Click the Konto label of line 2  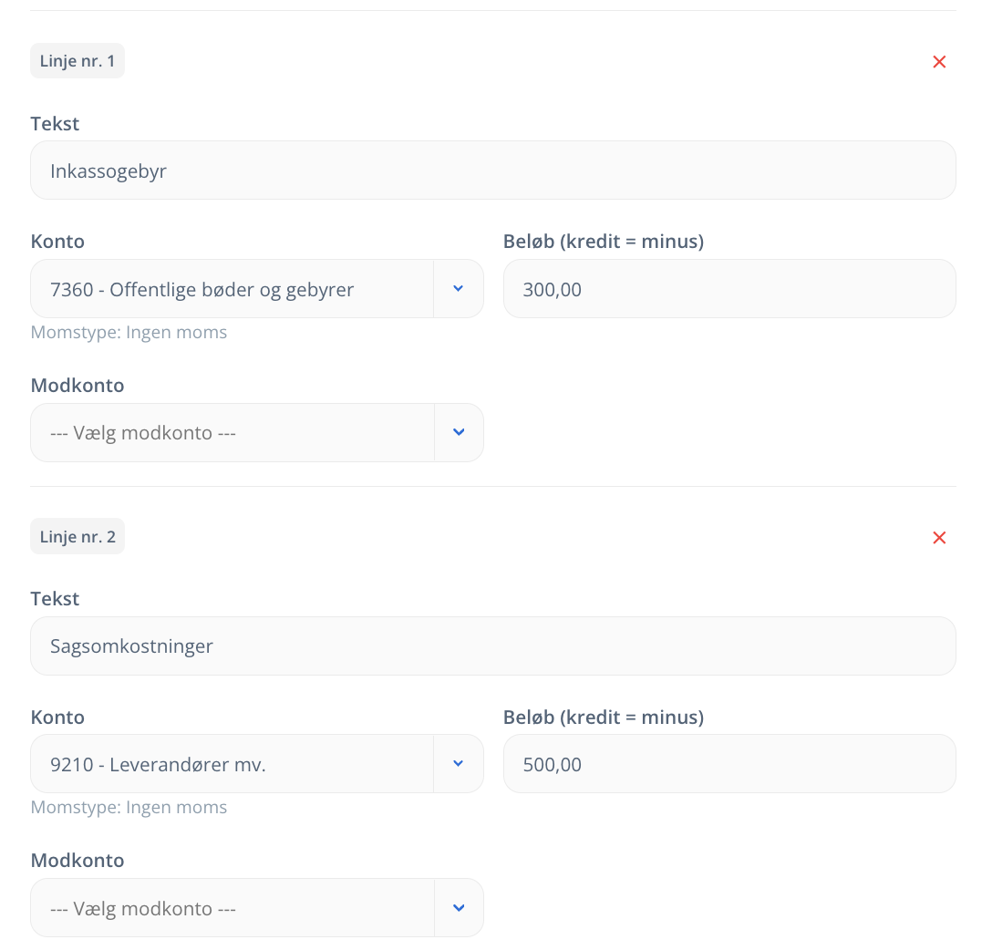57,717
